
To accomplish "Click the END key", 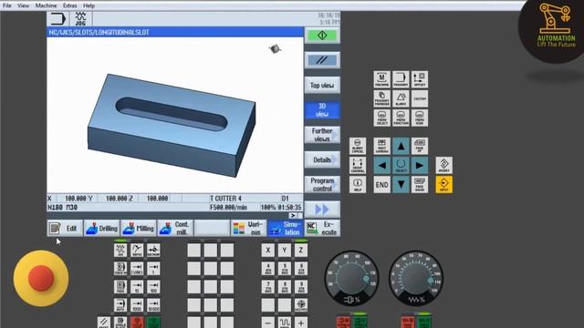I will (x=381, y=184).
